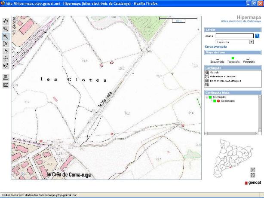Collapse the Continguts tree node
The height and width of the screenshot is (198, 264).
[x=207, y=97]
